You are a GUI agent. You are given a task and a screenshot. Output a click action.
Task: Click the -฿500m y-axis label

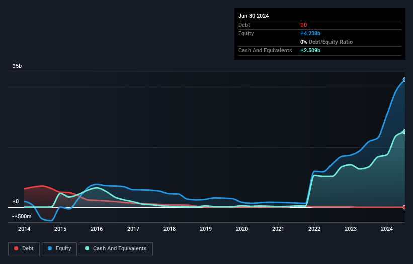(x=22, y=216)
